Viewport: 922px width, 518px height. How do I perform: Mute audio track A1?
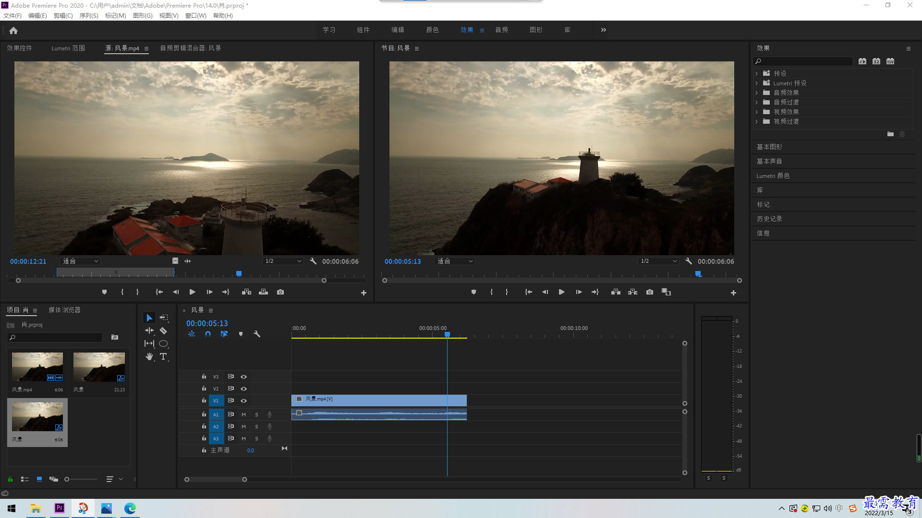point(243,414)
